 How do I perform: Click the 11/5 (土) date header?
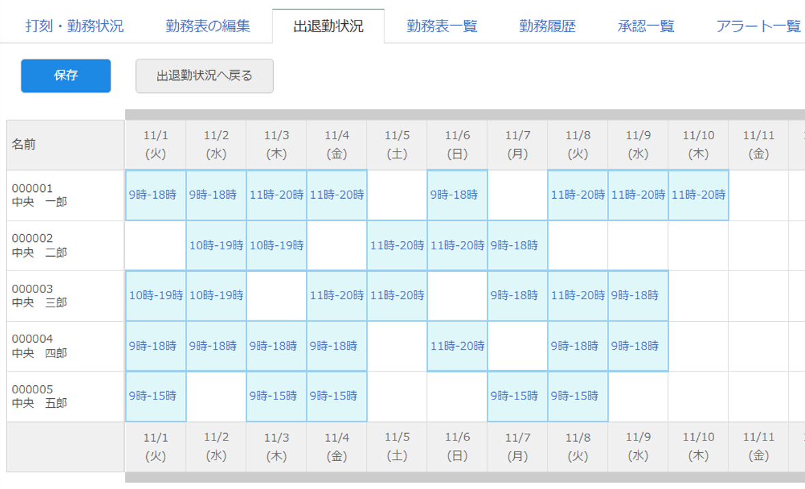pyautogui.click(x=397, y=144)
